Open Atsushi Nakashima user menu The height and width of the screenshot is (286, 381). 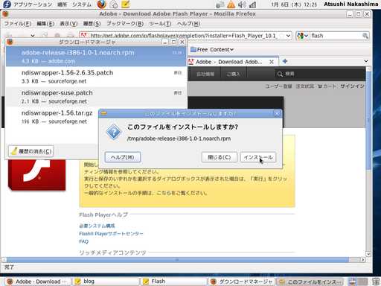click(x=350, y=4)
